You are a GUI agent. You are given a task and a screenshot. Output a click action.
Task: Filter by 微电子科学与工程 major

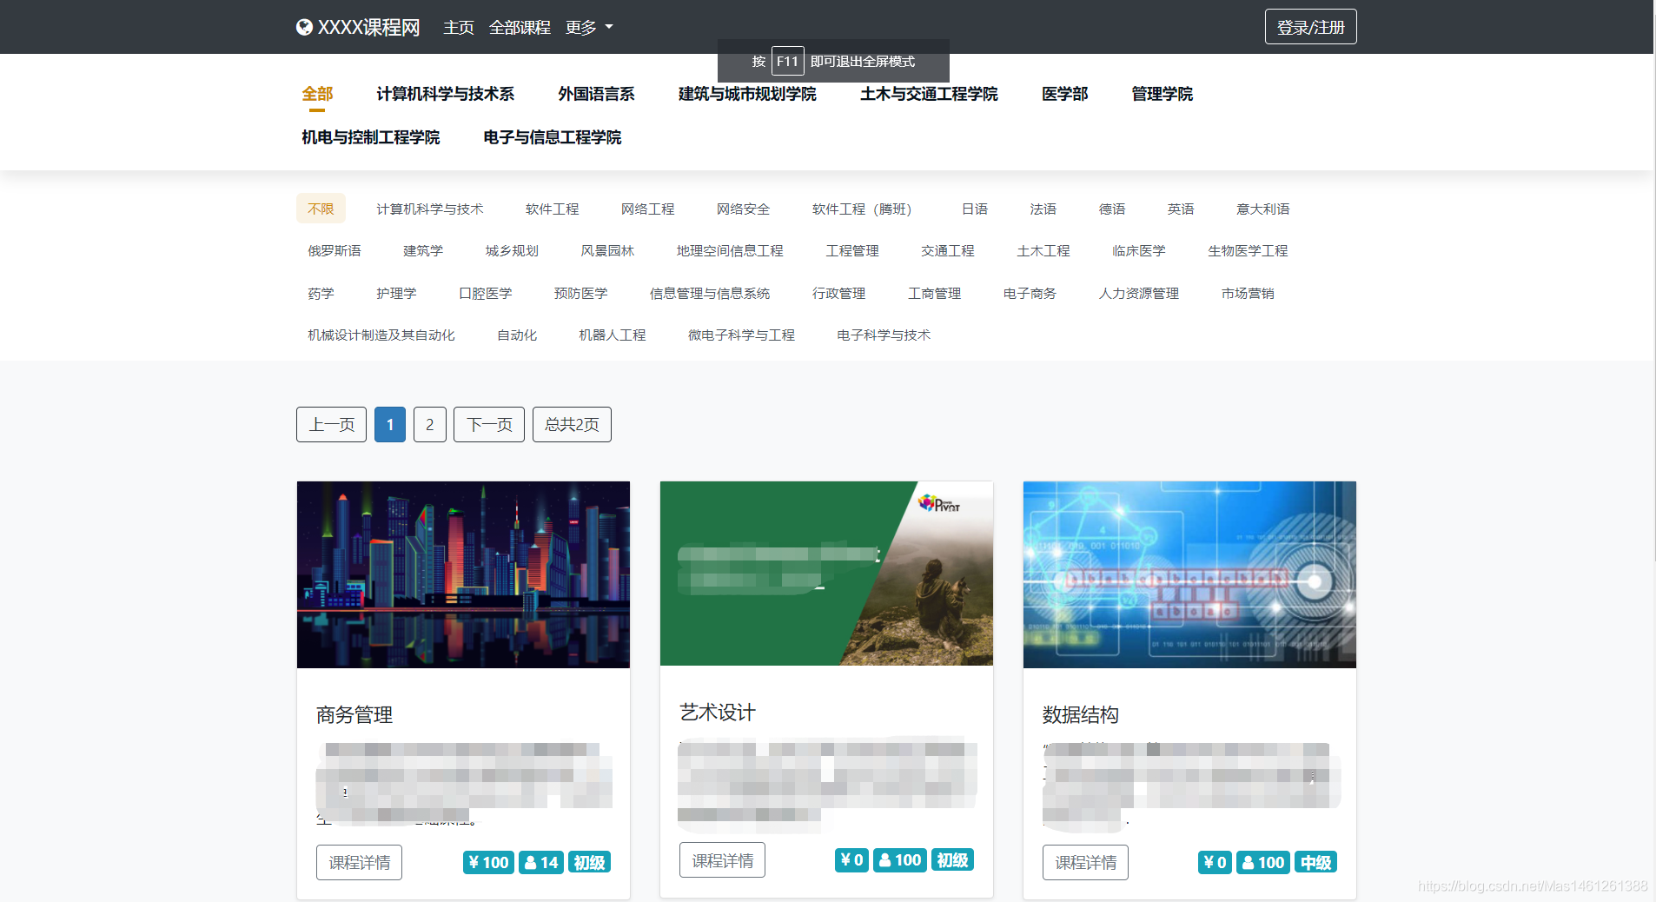click(742, 335)
